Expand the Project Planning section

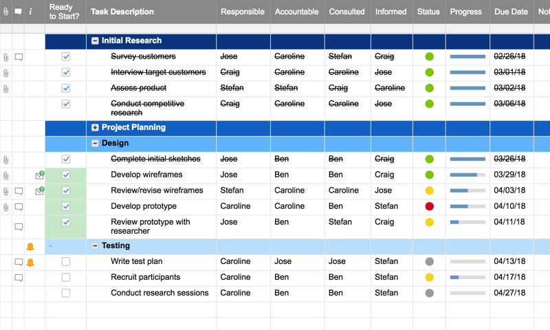click(x=95, y=127)
